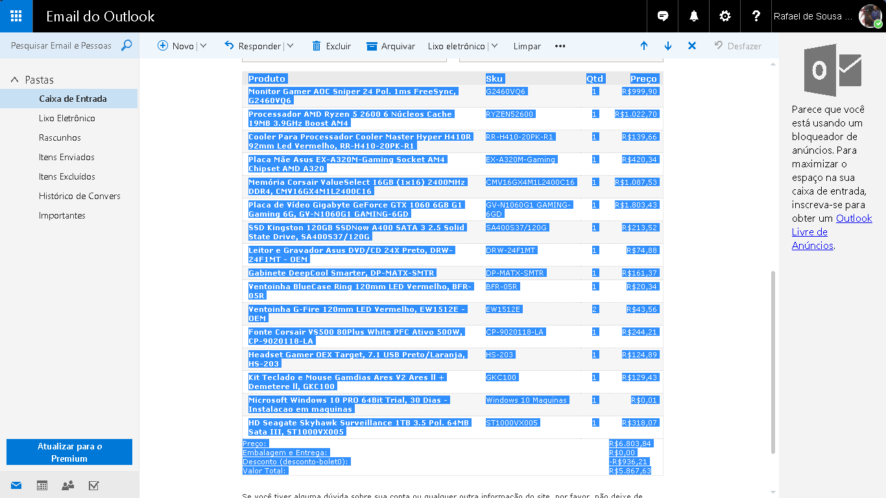This screenshot has height=498, width=886.
Task: Collapse the Pastas folder list
Action: tap(15, 80)
